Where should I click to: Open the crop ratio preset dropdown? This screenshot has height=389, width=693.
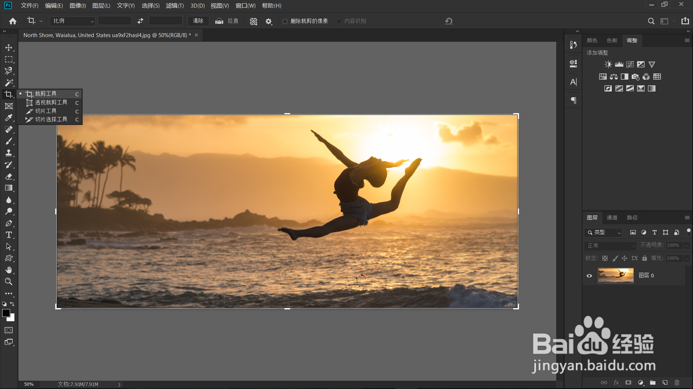[73, 21]
